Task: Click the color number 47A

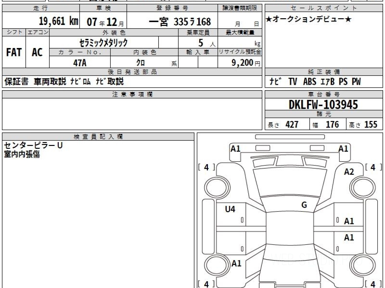Action: tap(80, 63)
